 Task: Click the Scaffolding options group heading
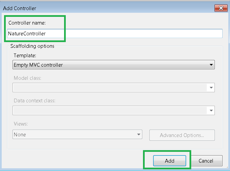[32, 46]
